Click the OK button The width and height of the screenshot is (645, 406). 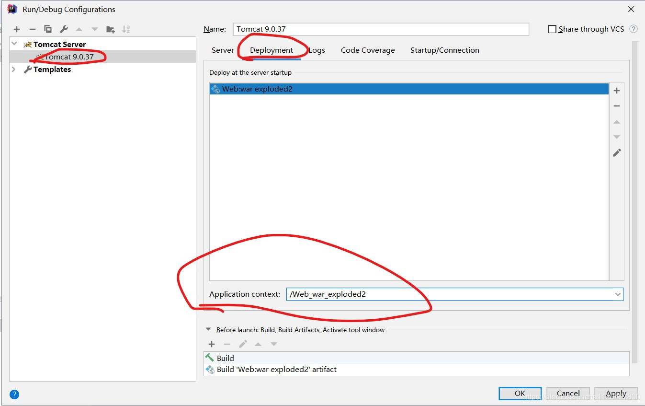[x=520, y=394]
